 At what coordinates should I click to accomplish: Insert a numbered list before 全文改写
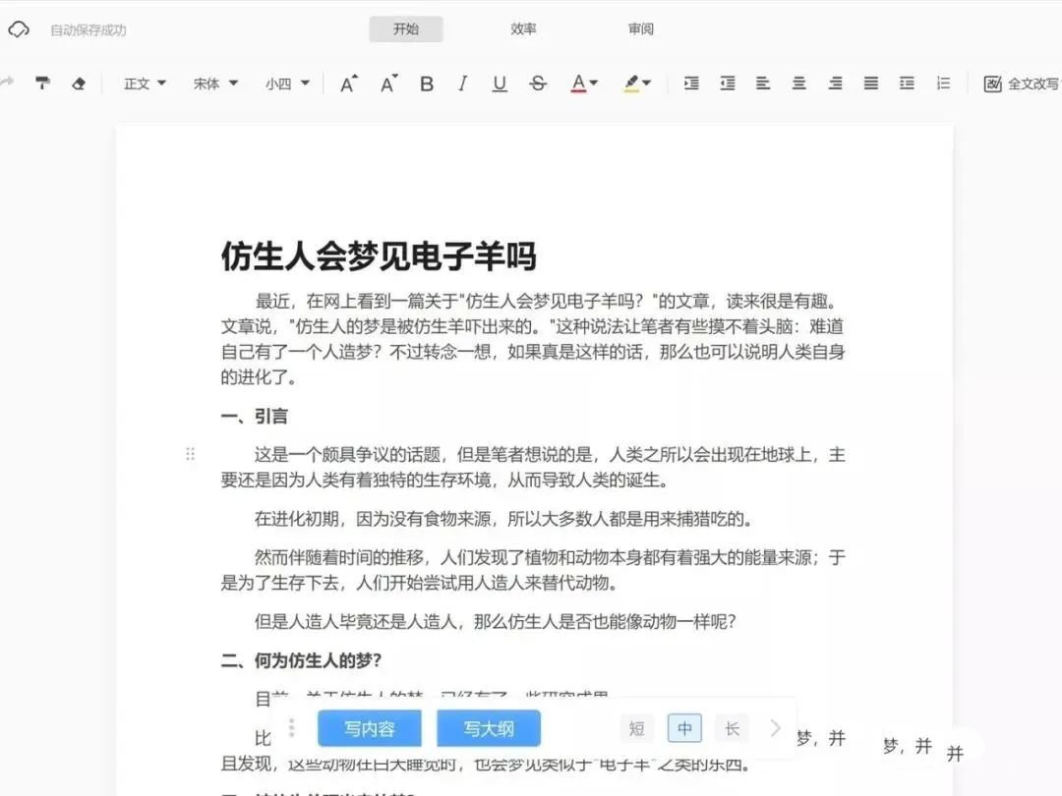(943, 84)
